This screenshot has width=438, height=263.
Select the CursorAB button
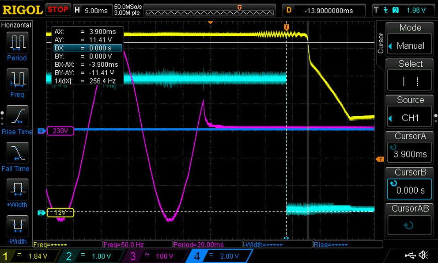tap(409, 219)
